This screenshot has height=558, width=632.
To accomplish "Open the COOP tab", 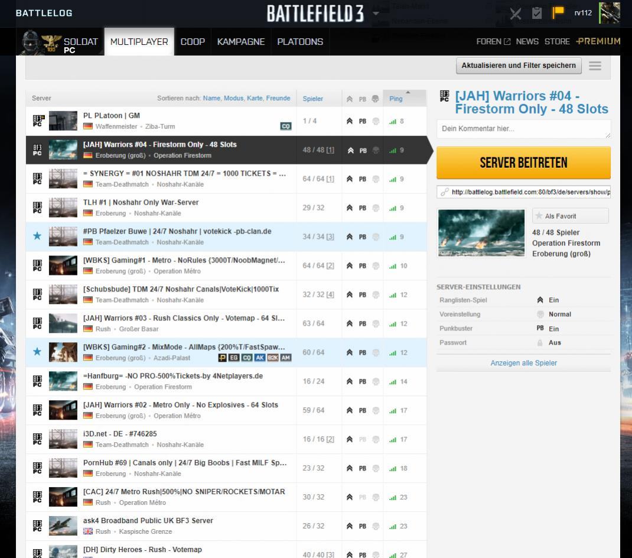I will point(193,42).
